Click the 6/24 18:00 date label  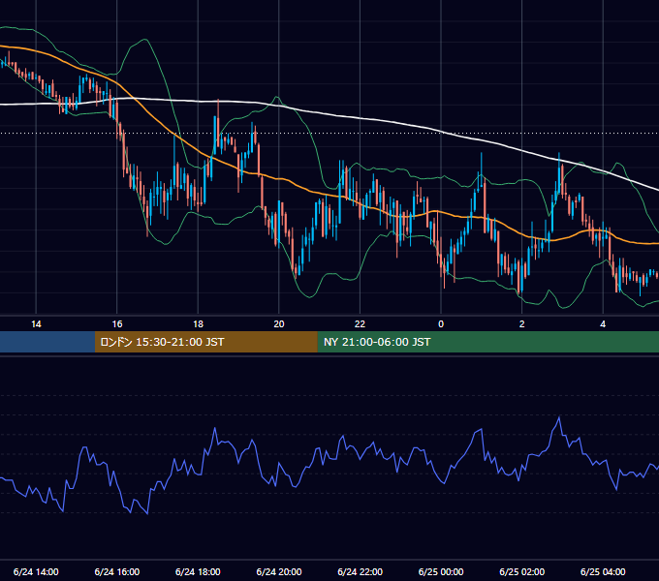click(x=198, y=571)
